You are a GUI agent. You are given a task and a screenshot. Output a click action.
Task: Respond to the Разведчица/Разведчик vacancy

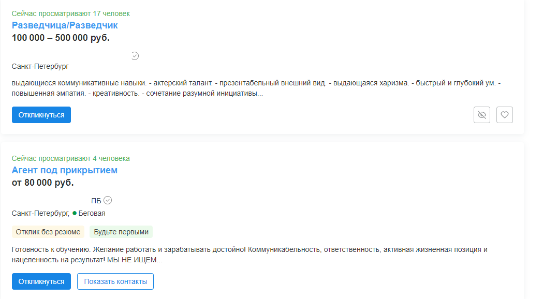[x=41, y=115]
